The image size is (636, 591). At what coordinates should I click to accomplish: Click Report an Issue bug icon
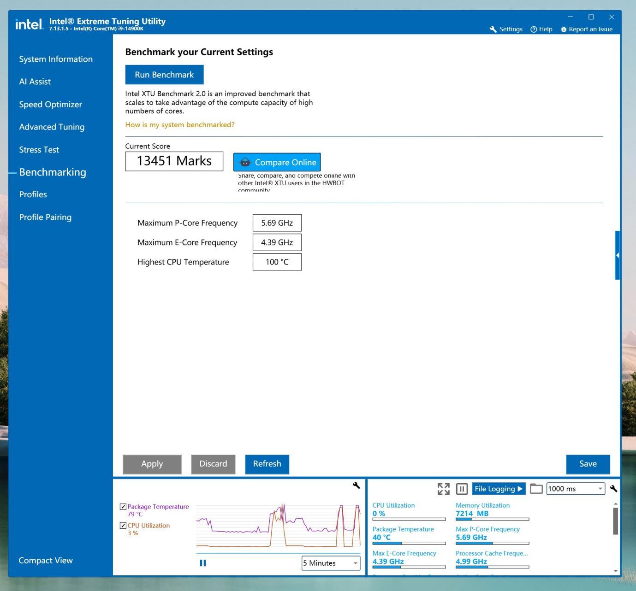[x=564, y=29]
